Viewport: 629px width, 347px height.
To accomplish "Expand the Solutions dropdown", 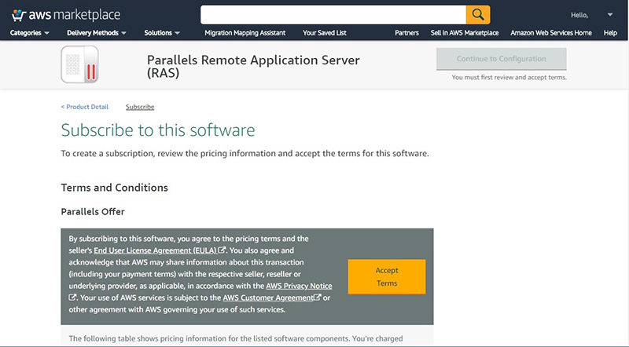I will point(162,33).
